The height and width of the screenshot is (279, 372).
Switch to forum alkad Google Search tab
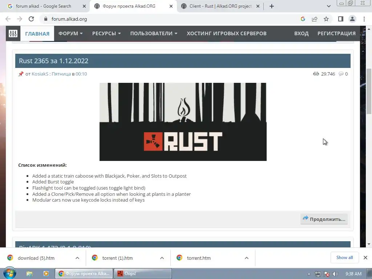[44, 6]
